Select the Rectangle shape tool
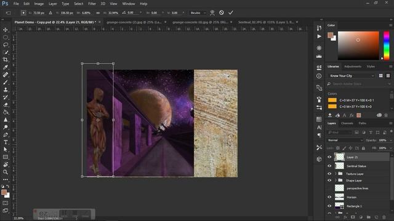Viewport: 394px width, 221px height. click(6, 157)
